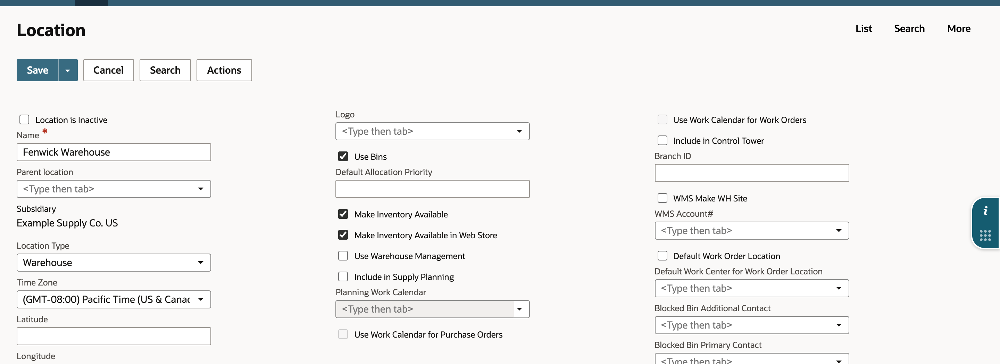Expand the Logo dropdown
The width and height of the screenshot is (1000, 364).
[519, 131]
